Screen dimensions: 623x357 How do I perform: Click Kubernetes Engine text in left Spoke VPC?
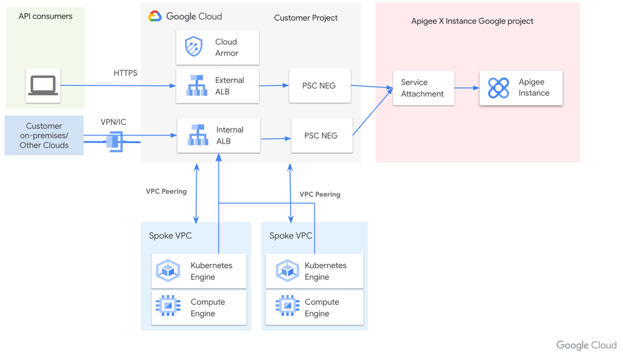tap(211, 271)
